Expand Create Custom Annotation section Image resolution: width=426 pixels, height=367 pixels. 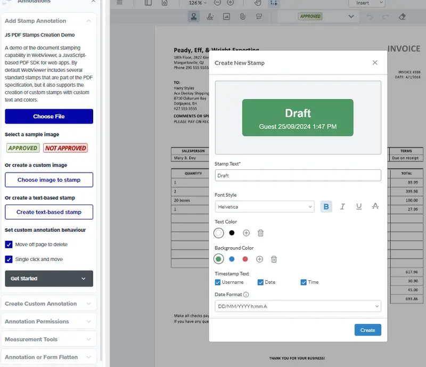click(x=49, y=304)
